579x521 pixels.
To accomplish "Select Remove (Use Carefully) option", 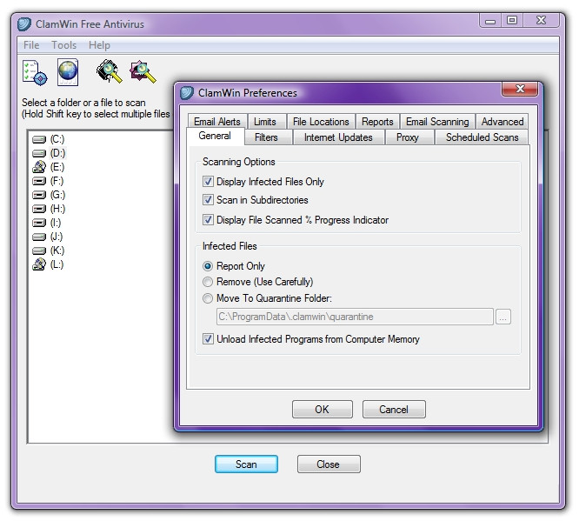I will point(208,282).
